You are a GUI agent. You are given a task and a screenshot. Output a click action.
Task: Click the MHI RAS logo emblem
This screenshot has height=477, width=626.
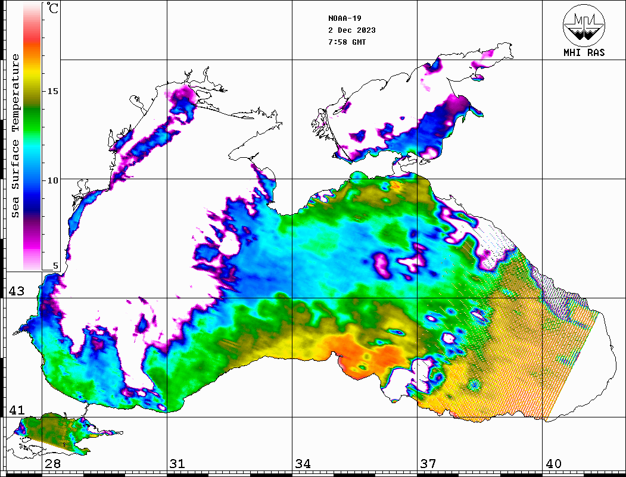pyautogui.click(x=584, y=25)
